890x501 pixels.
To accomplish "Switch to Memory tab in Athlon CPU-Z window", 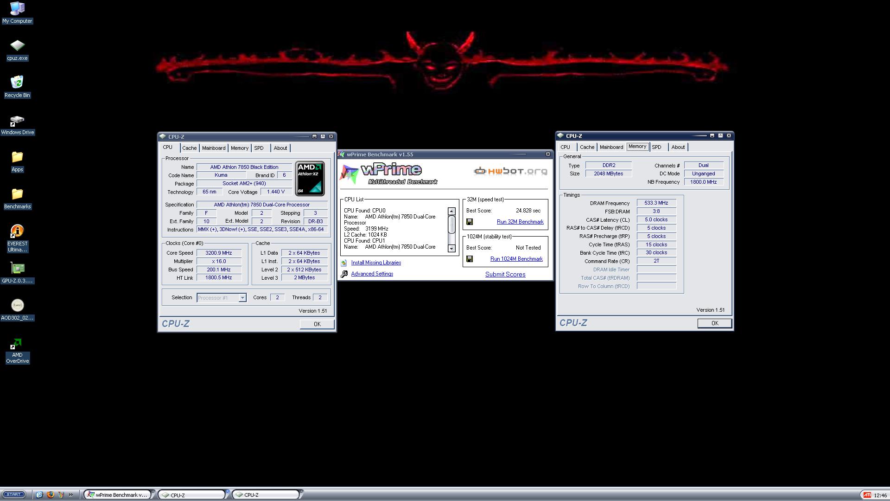I will point(240,148).
